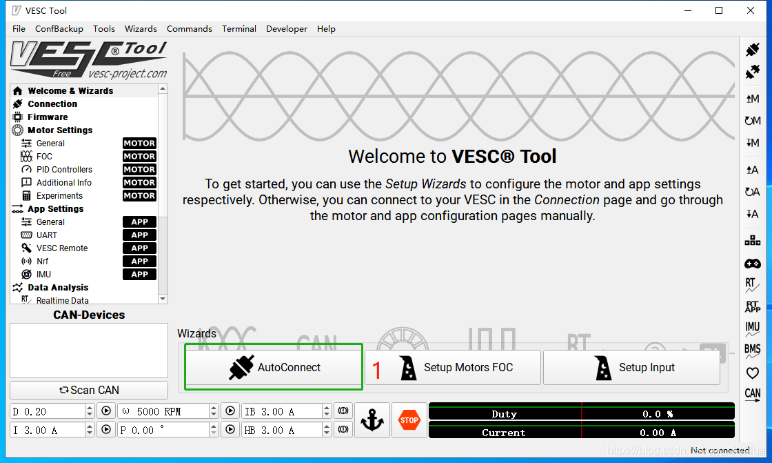Open Realtime Data page in sidebar
Screen dimensions: 772x463
(x=84, y=299)
